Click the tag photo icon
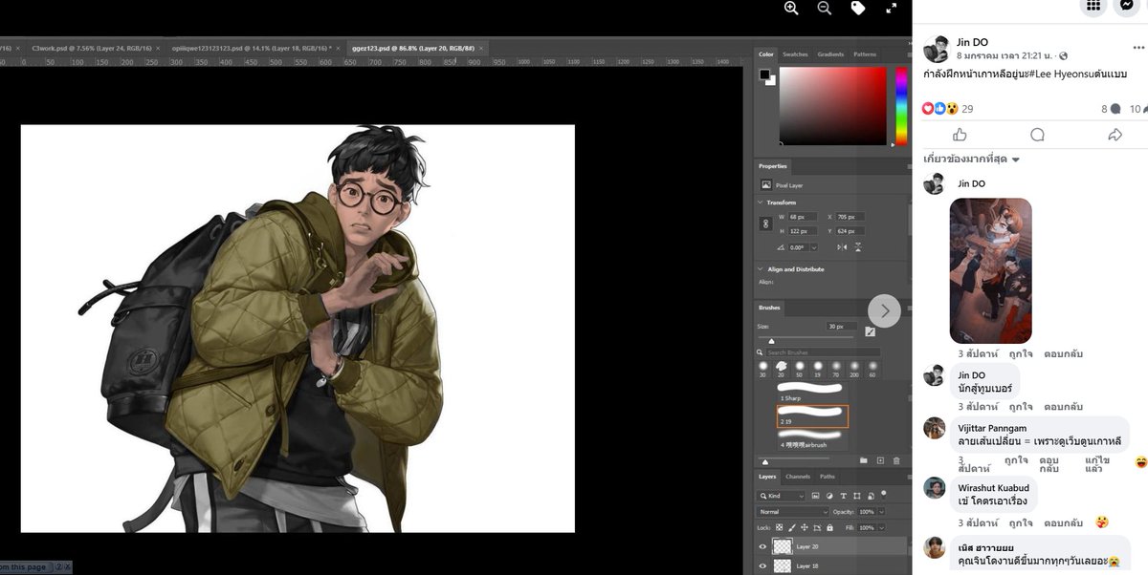The height and width of the screenshot is (575, 1148). click(x=857, y=8)
